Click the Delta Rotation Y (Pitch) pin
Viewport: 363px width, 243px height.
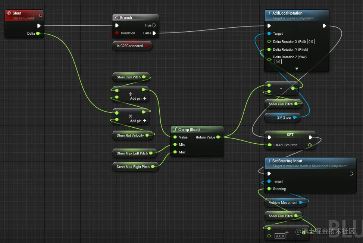coord(269,49)
